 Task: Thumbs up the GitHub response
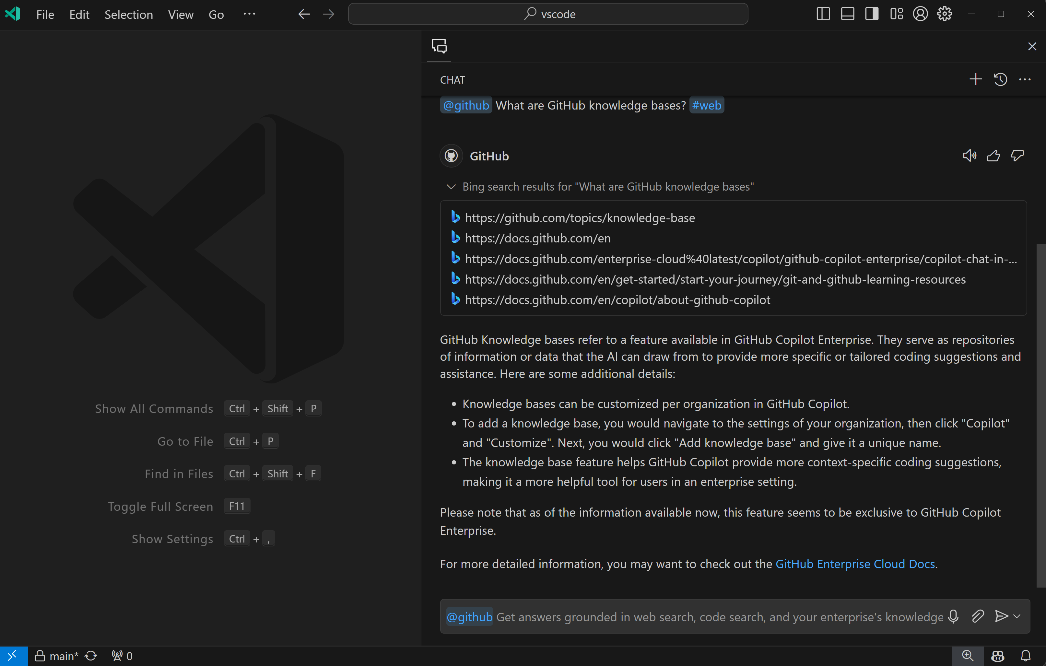click(x=993, y=156)
